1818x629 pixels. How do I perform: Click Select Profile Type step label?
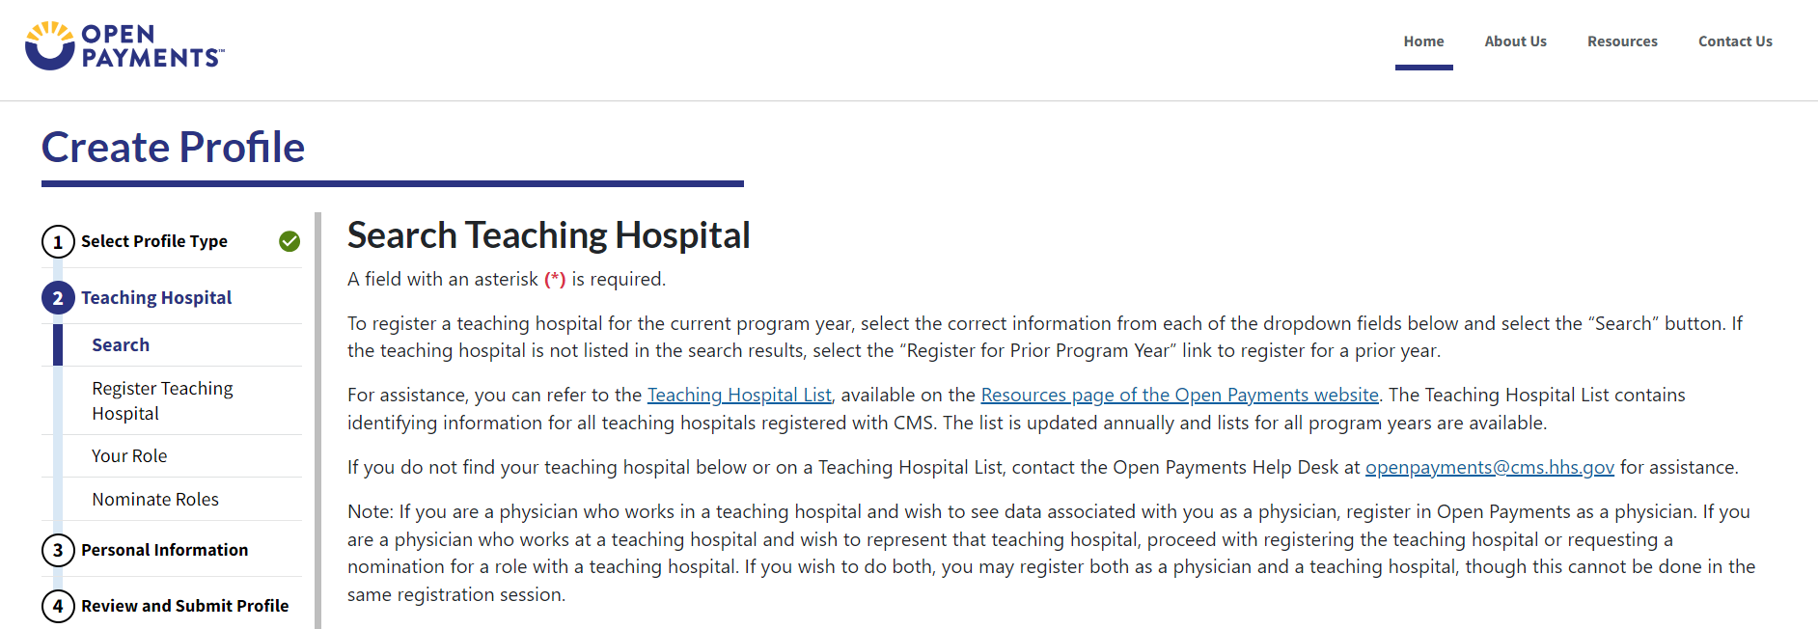point(154,241)
